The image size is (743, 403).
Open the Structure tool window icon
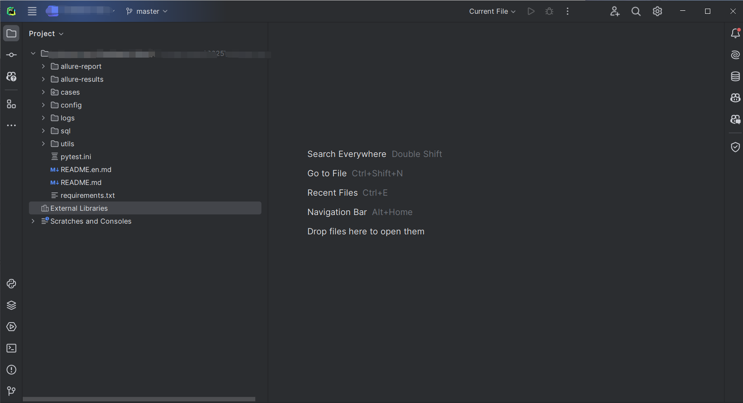(11, 104)
